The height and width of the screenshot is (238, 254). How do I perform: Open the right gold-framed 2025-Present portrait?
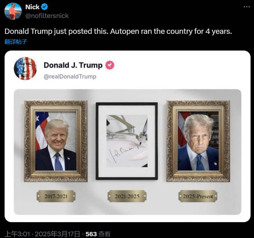pyautogui.click(x=198, y=141)
